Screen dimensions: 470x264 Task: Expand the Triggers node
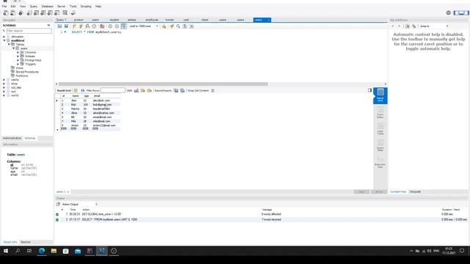click(x=18, y=64)
